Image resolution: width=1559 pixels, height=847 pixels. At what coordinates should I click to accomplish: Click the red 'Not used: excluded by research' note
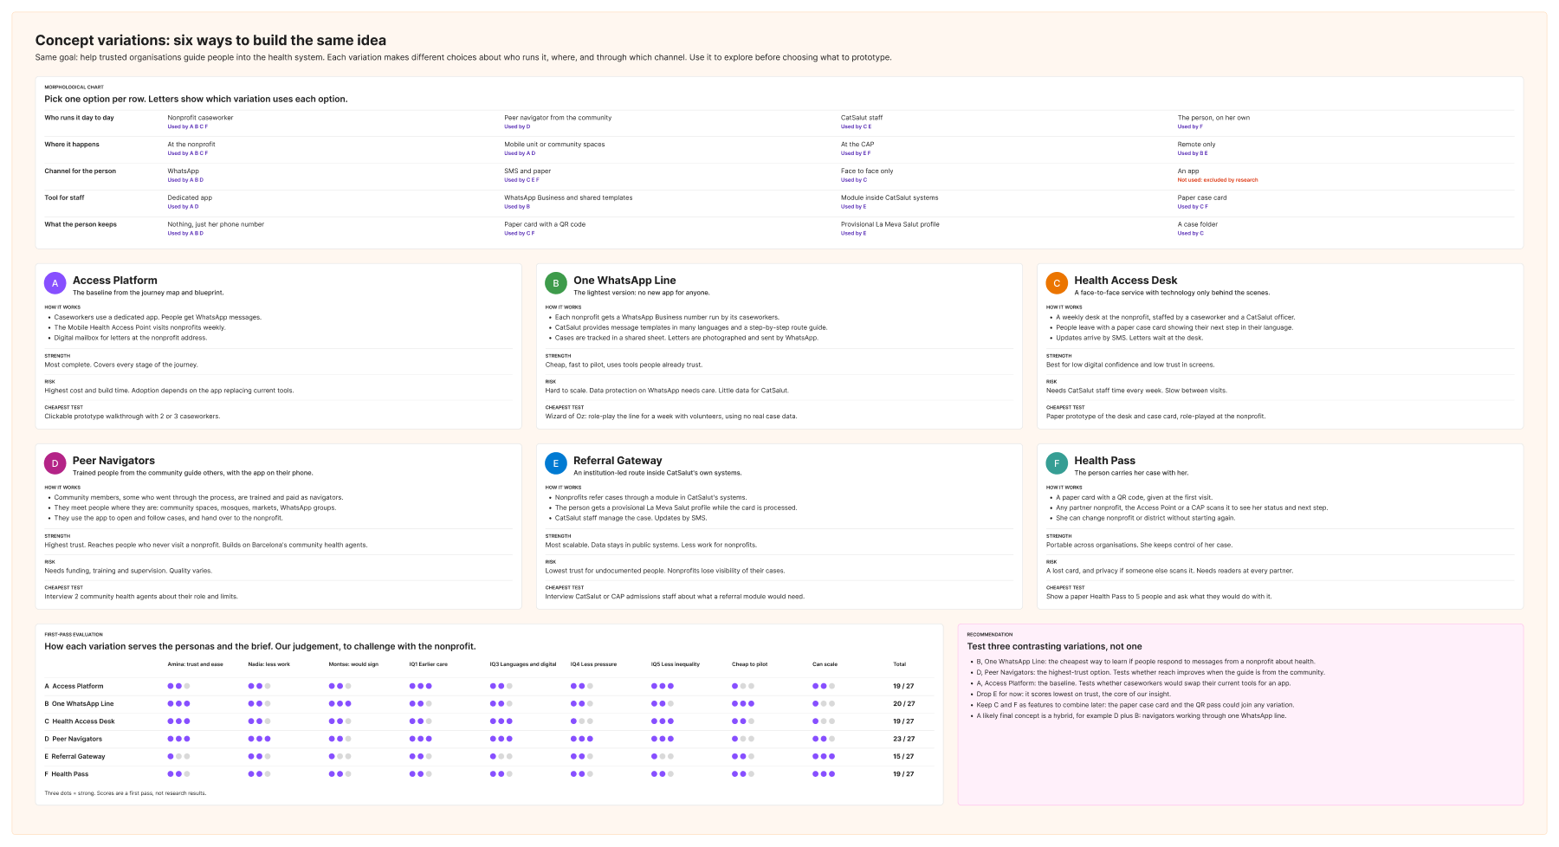(x=1218, y=180)
